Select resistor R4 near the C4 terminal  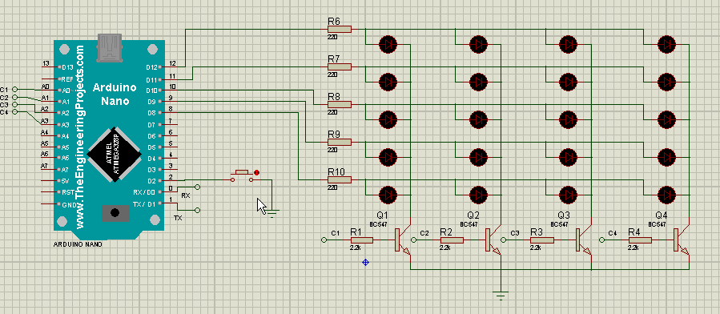(x=640, y=240)
